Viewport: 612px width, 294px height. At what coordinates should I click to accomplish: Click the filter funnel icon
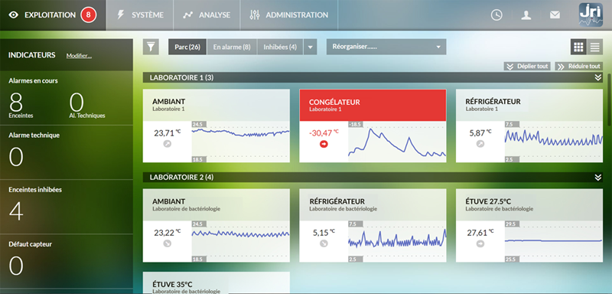(151, 47)
